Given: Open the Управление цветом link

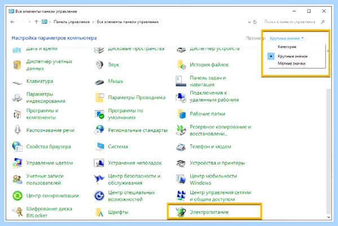Looking at the screenshot, I should click(x=50, y=163).
